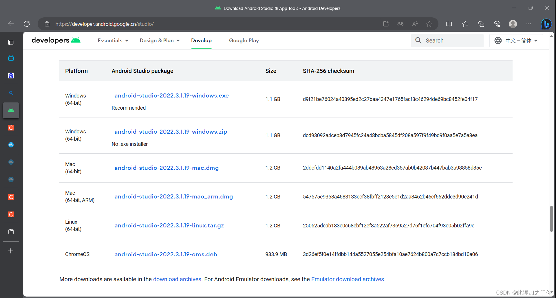Image resolution: width=556 pixels, height=298 pixels.
Task: Open the Emulator download archives link
Action: click(x=348, y=279)
